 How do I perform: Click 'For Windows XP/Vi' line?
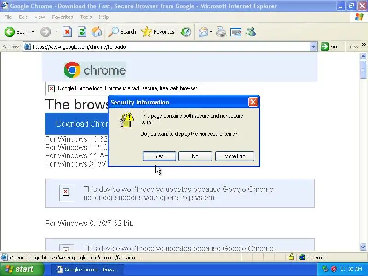76,164
